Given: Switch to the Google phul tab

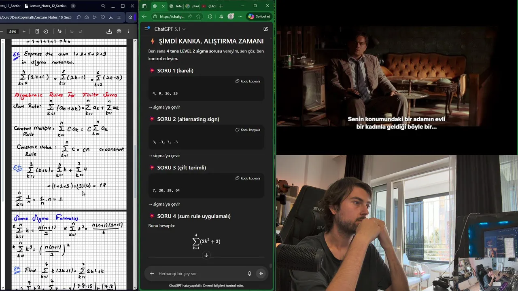Looking at the screenshot, I should [193, 6].
